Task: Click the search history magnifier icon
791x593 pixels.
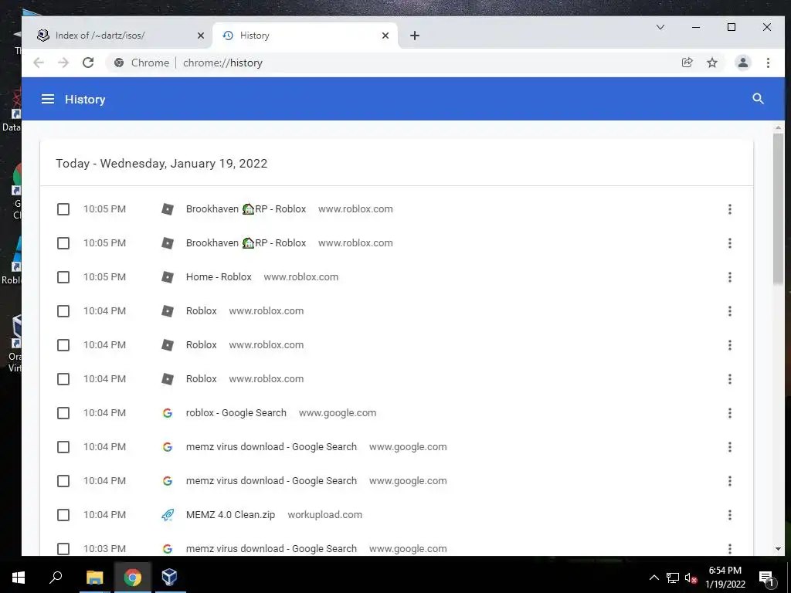Action: (x=758, y=99)
